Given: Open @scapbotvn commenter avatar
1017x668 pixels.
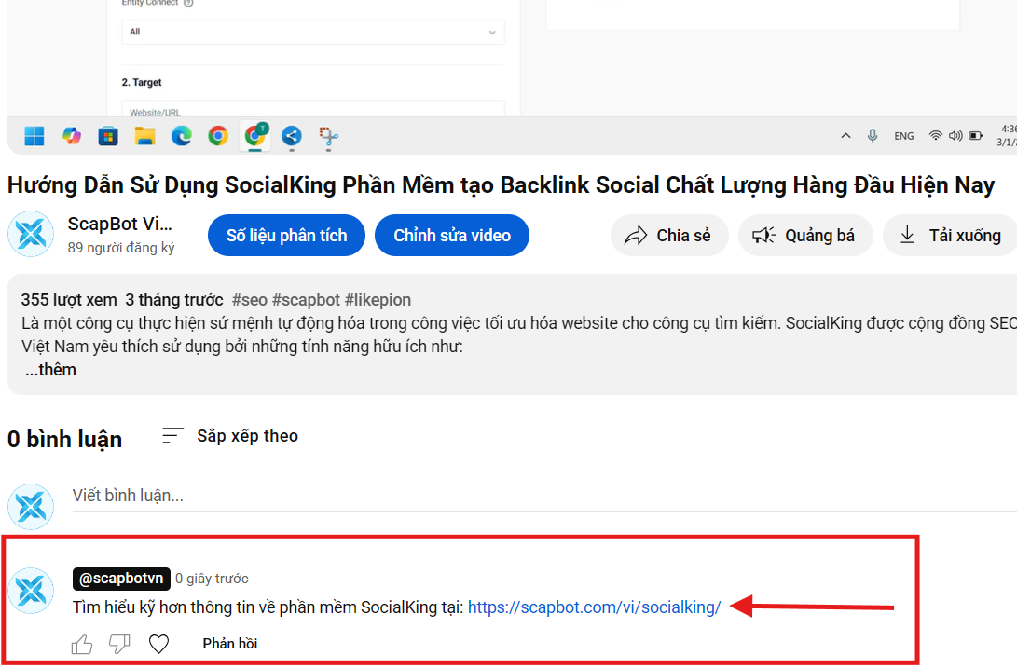Looking at the screenshot, I should coord(31,591).
